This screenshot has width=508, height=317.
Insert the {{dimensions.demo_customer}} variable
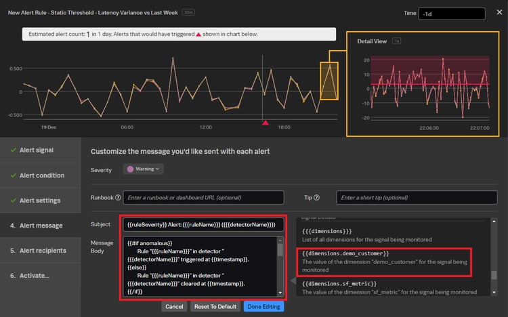346,253
